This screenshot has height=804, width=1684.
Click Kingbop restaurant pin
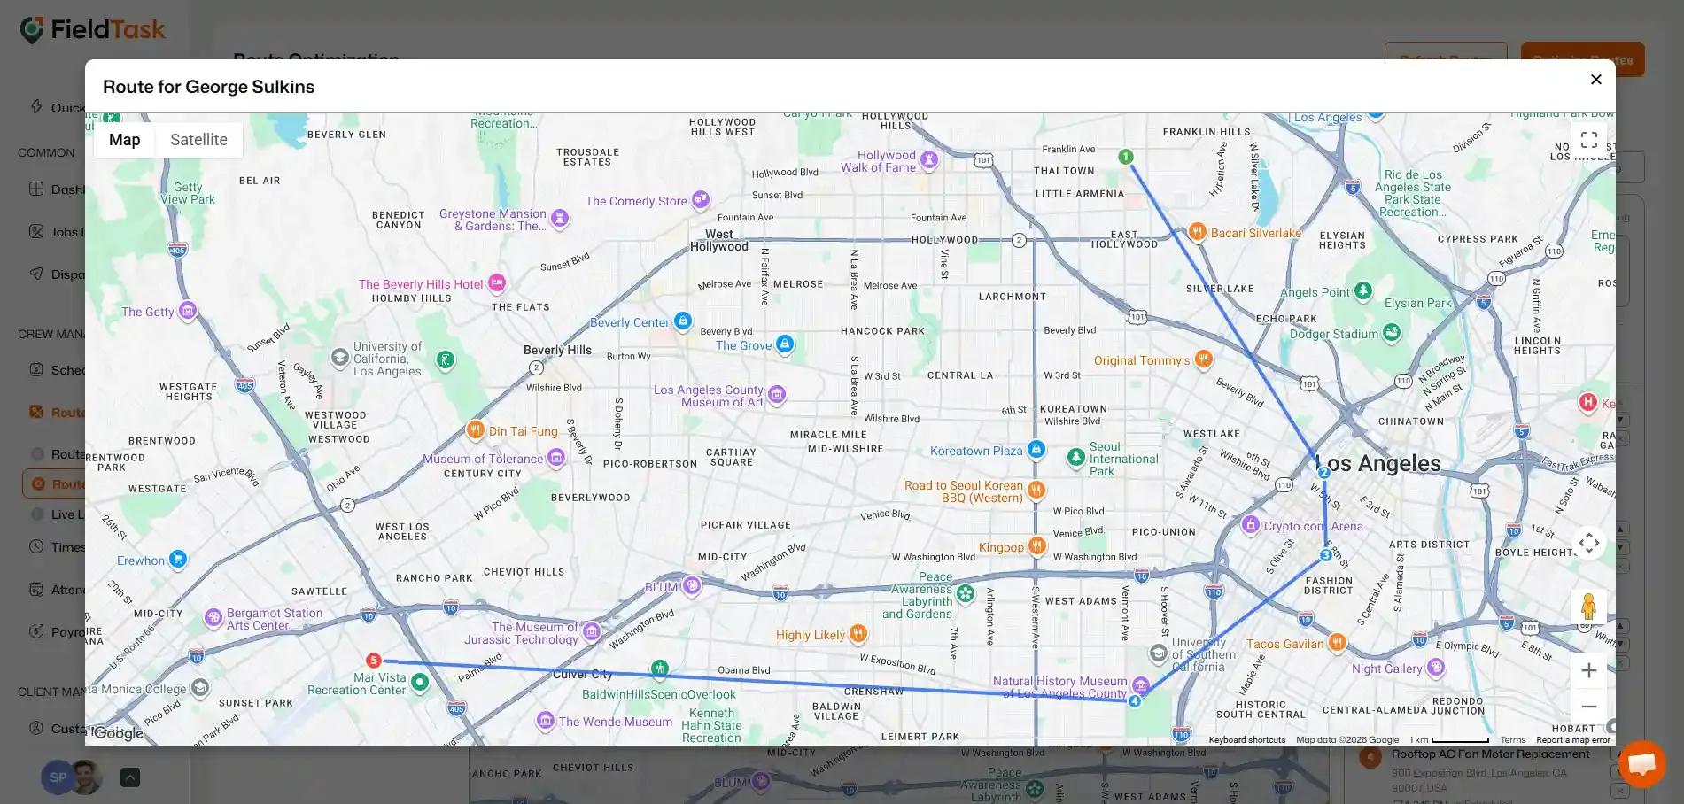pyautogui.click(x=1036, y=546)
